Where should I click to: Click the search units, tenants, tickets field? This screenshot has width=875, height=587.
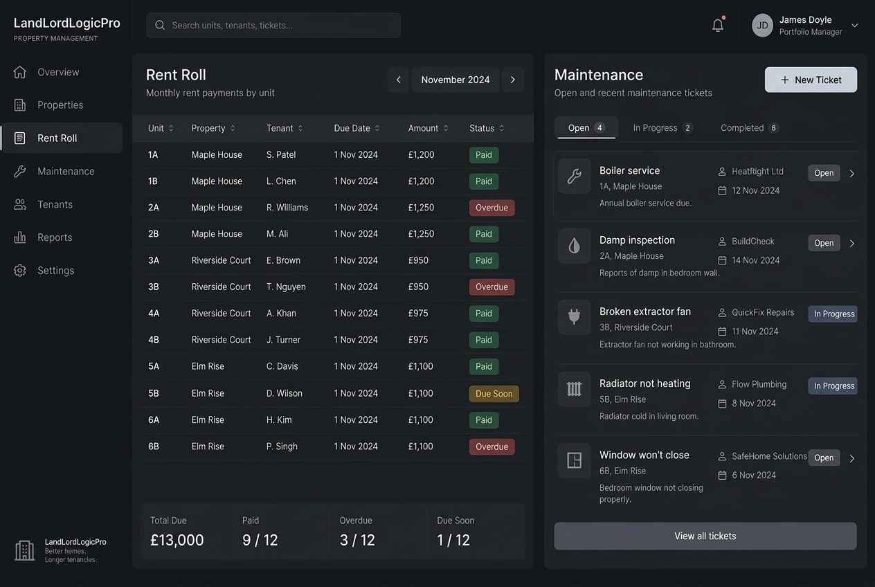(x=273, y=25)
